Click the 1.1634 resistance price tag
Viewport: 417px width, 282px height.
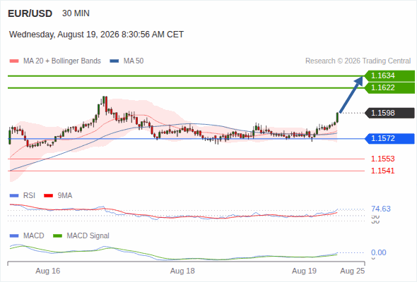tap(389, 76)
